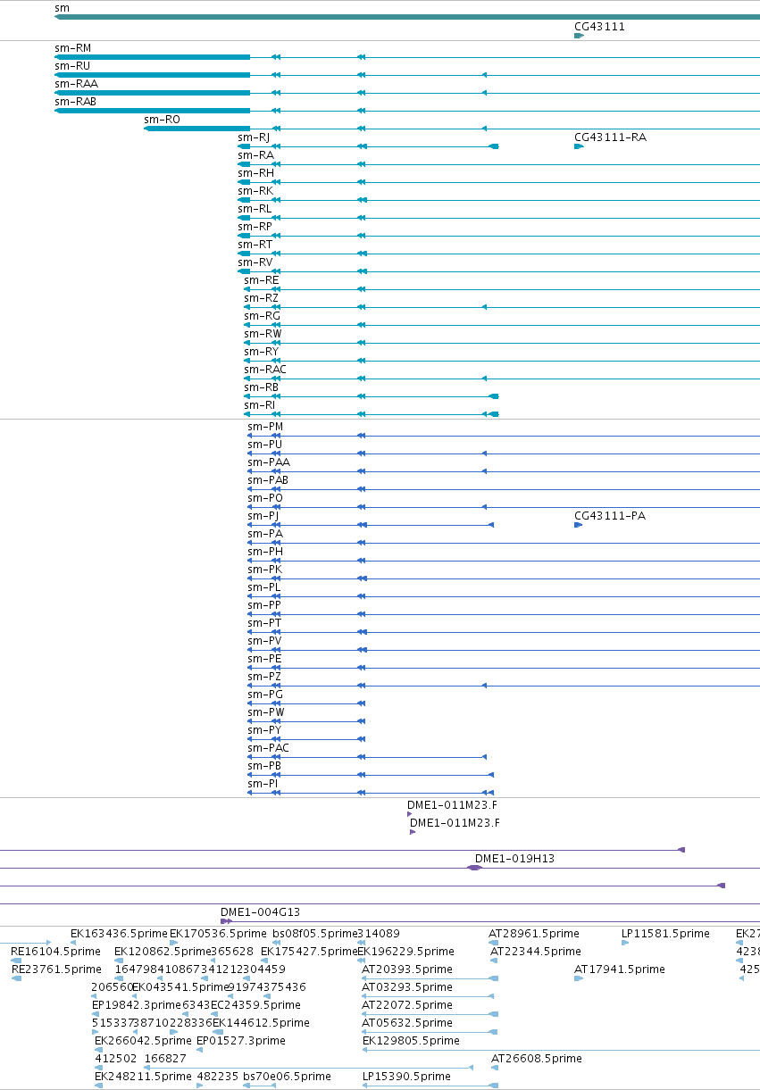The width and height of the screenshot is (760, 1090).
Task: Select the sm-PG protein label
Action: click(x=265, y=695)
